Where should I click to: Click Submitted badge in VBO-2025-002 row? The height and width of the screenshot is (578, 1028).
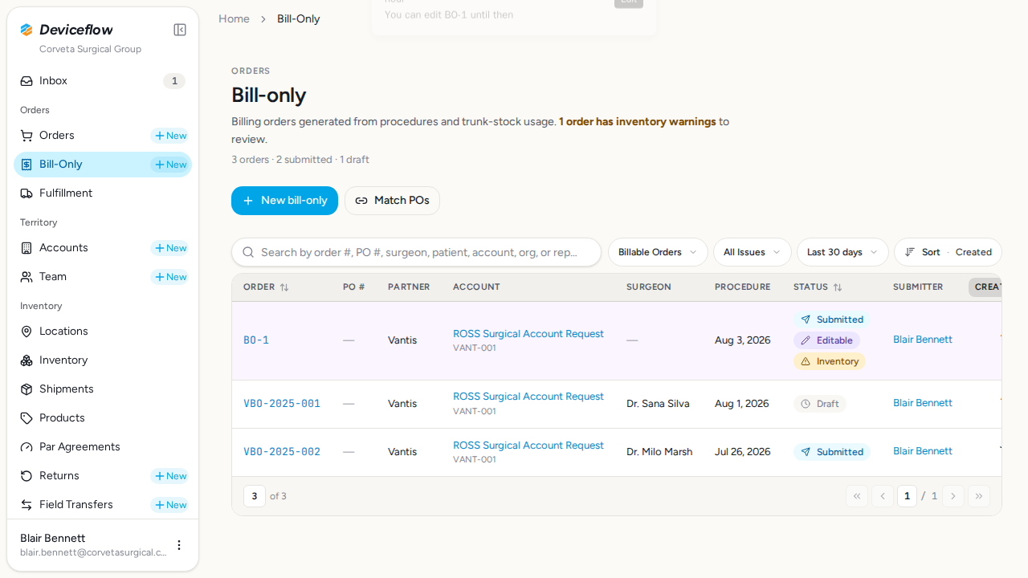[x=831, y=452]
